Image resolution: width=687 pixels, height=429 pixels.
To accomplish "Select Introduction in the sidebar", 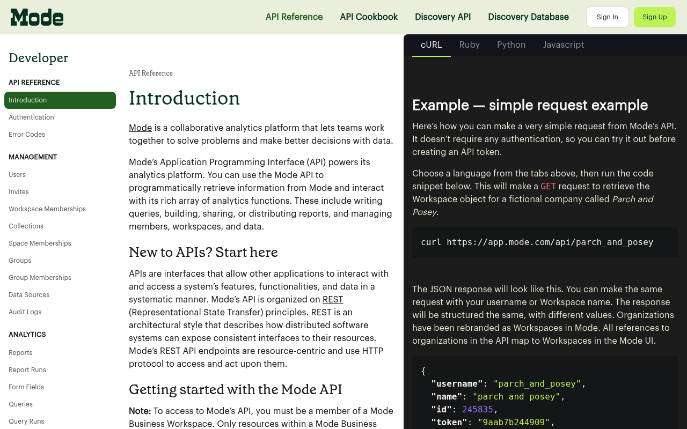I will [x=60, y=100].
